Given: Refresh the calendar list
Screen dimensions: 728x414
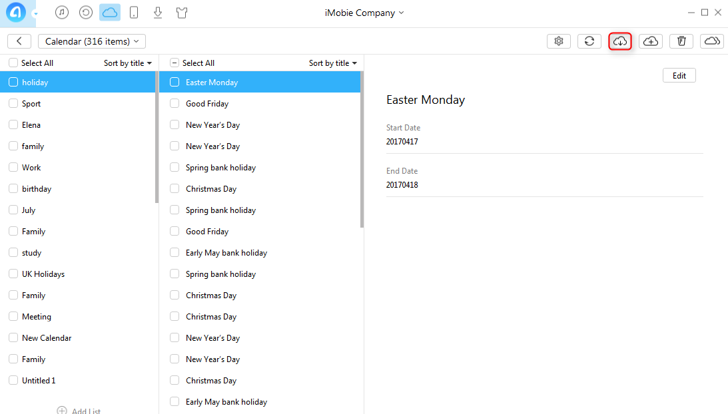Looking at the screenshot, I should [589, 41].
